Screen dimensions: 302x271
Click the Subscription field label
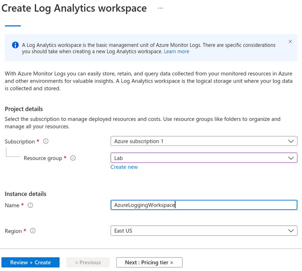tap(20, 142)
